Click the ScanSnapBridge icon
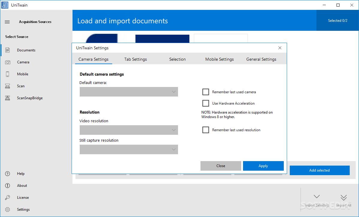The image size is (359, 217). (7, 98)
